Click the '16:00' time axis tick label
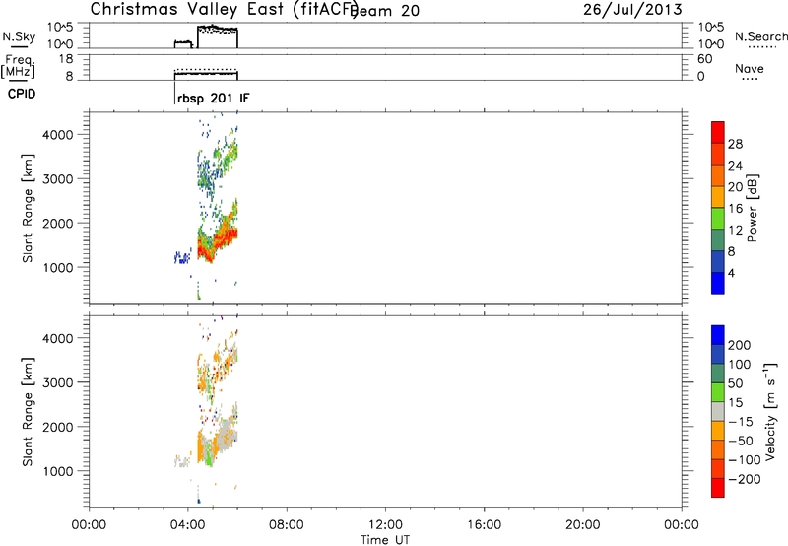The height and width of the screenshot is (546, 788). [x=484, y=525]
